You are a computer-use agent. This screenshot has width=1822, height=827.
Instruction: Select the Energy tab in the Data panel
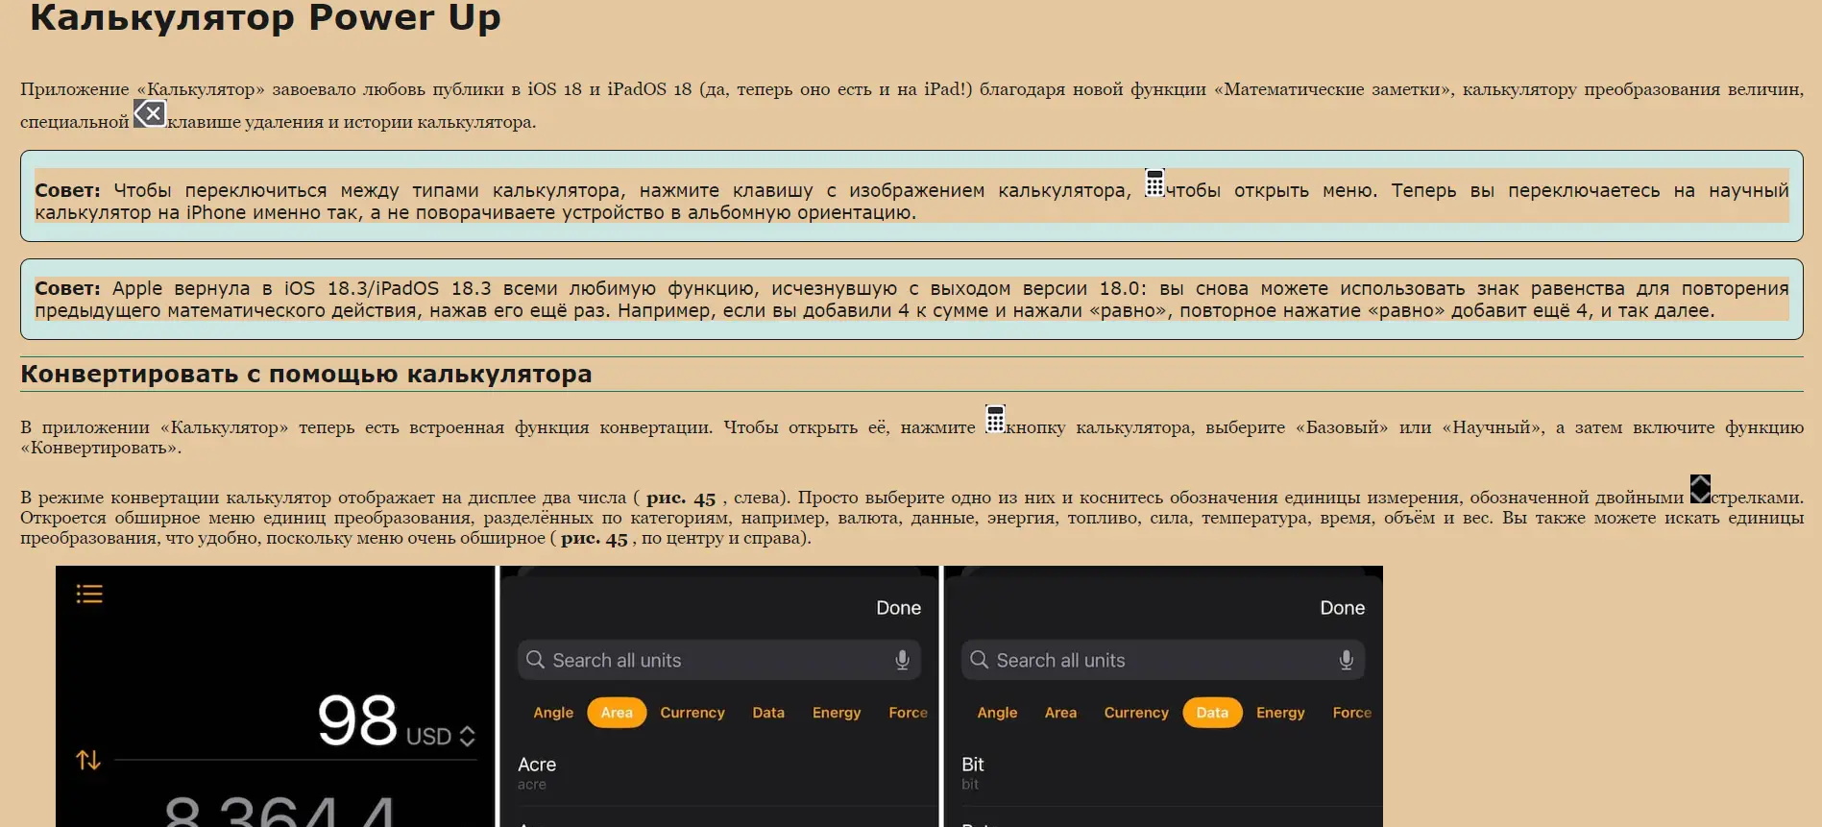coord(1280,713)
